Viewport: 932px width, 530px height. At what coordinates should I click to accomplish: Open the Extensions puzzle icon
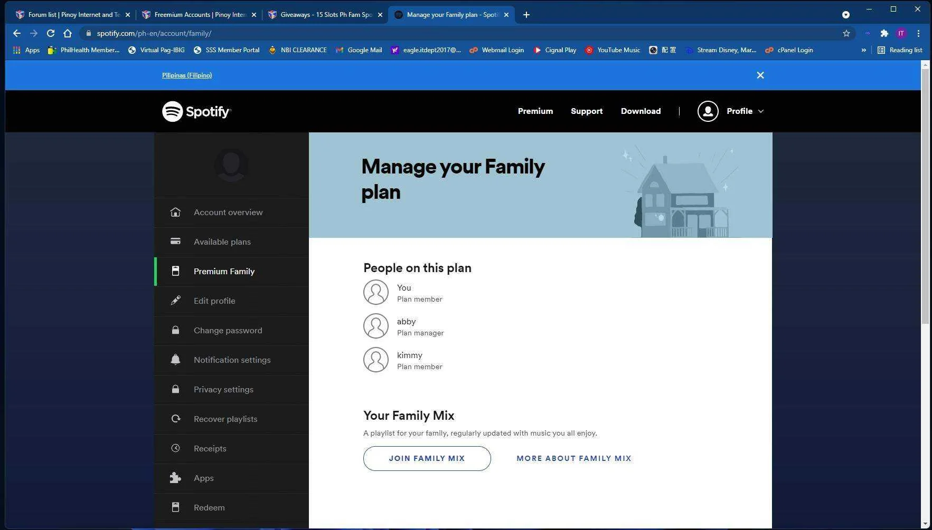(x=884, y=33)
